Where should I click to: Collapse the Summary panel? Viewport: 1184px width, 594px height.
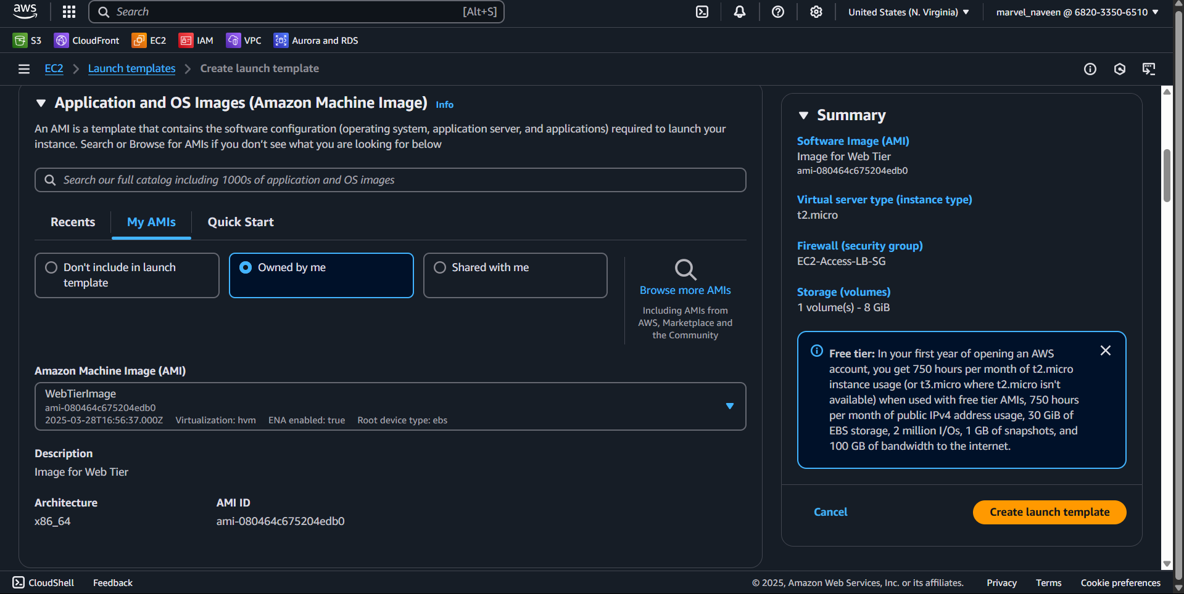click(803, 115)
